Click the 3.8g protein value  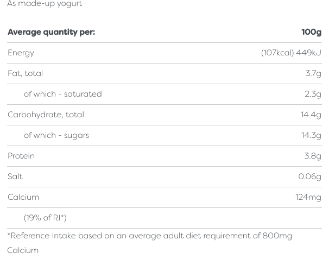[x=313, y=156]
